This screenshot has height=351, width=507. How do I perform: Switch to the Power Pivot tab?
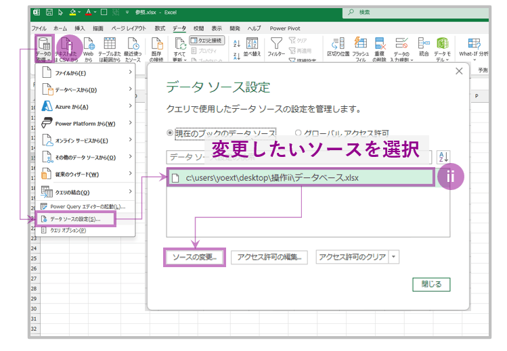click(285, 28)
